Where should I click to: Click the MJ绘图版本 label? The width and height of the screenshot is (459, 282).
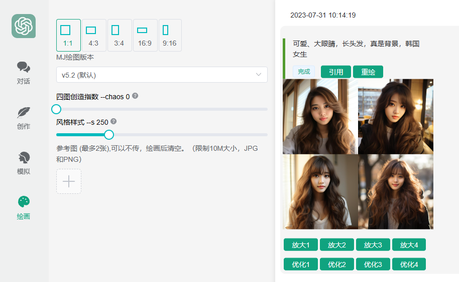click(x=75, y=57)
